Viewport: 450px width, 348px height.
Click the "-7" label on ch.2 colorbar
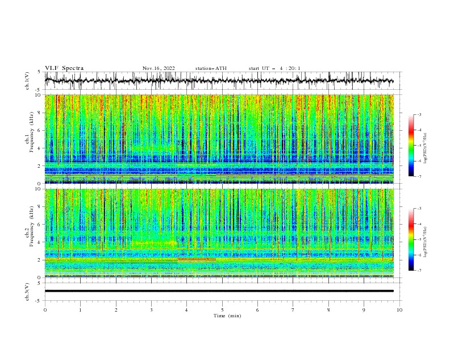[x=419, y=270]
